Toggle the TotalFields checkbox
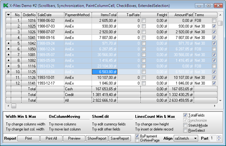The height and width of the screenshot is (146, 226). pyautogui.click(x=185, y=115)
